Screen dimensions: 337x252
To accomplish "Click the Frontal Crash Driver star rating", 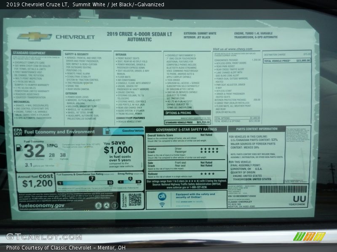I will 209,149.
